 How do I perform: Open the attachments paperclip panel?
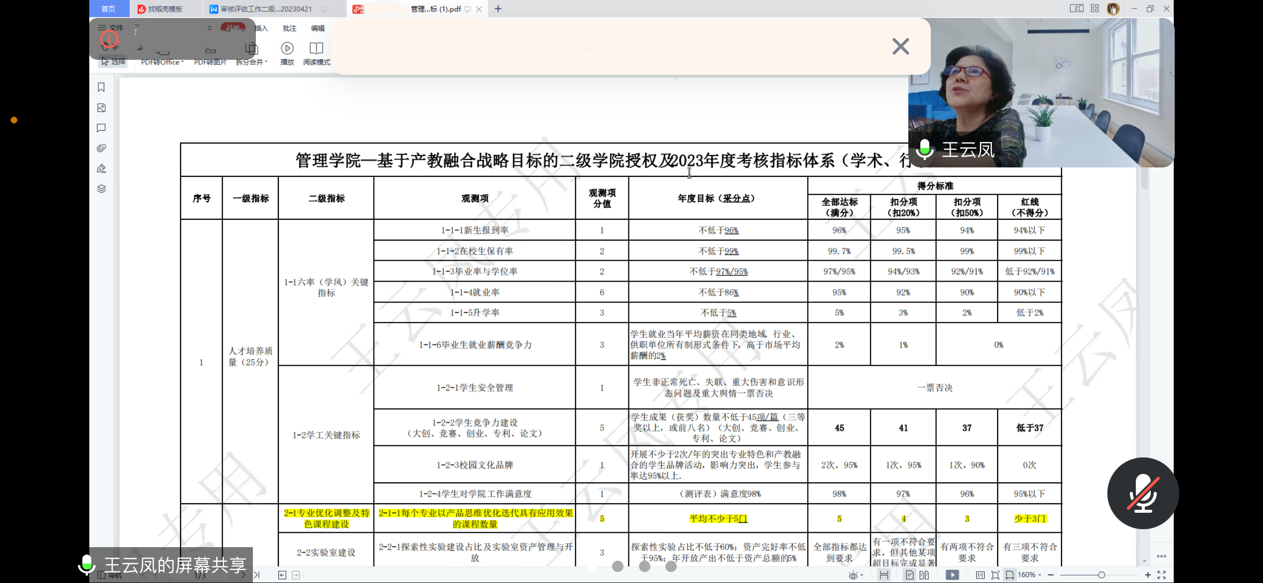(101, 148)
